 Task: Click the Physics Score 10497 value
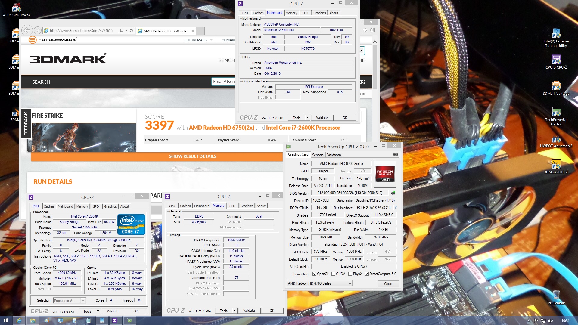click(x=272, y=140)
